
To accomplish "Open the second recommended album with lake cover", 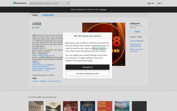I will [x=53, y=106].
